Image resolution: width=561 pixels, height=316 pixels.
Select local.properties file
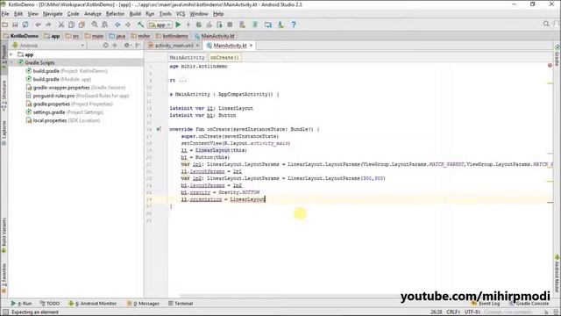(x=62, y=120)
